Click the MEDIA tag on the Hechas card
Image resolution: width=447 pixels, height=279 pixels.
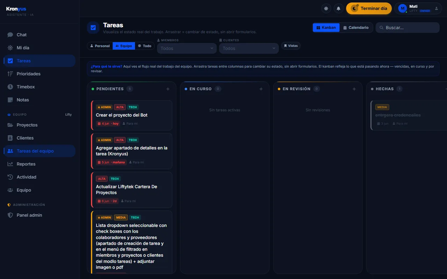coord(382,107)
